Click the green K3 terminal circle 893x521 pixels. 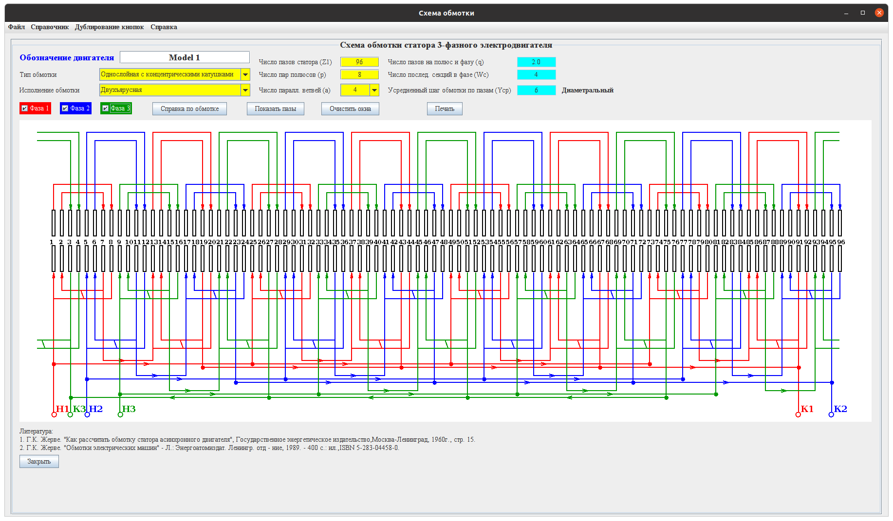[70, 414]
